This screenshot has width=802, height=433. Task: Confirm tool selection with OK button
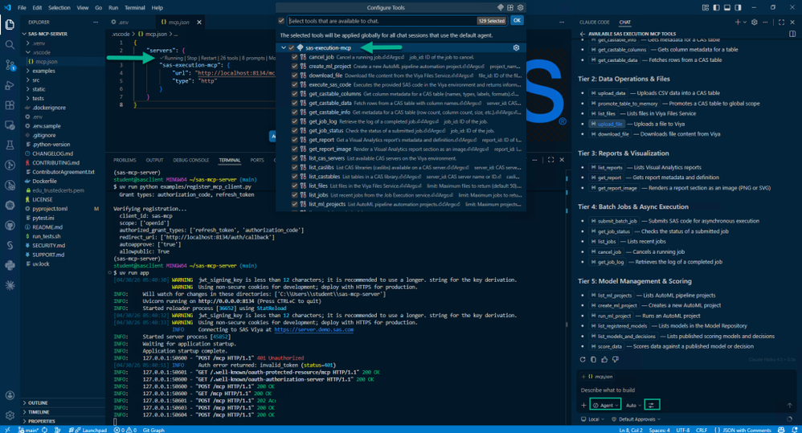pyautogui.click(x=517, y=20)
